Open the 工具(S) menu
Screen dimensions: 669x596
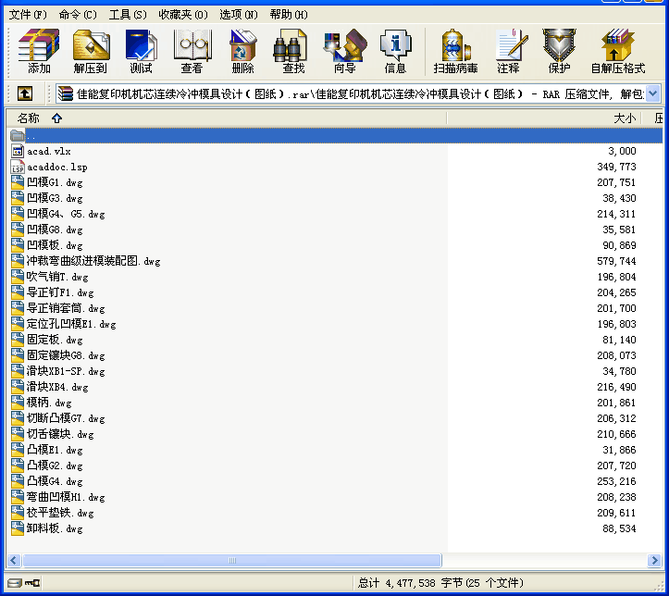(128, 15)
